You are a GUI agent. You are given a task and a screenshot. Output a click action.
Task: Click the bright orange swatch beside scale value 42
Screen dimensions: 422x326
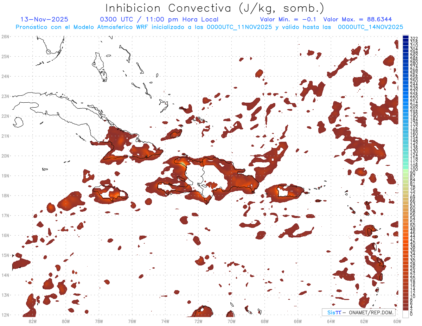405,241
